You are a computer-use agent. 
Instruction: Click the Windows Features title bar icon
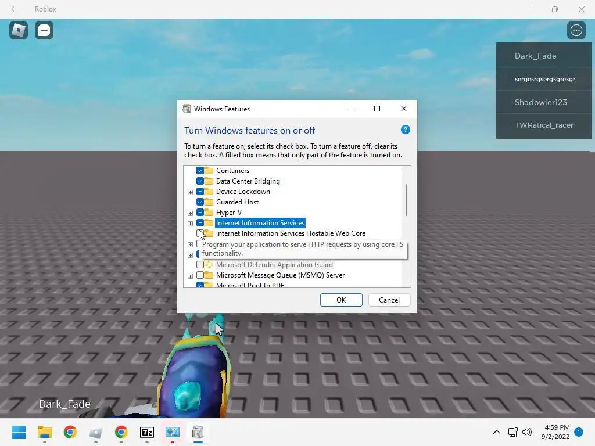point(186,109)
